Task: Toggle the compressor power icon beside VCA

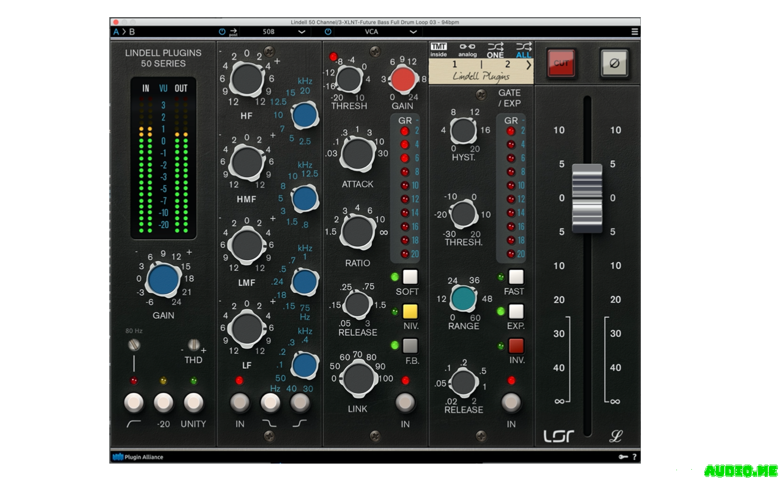Action: click(x=328, y=32)
